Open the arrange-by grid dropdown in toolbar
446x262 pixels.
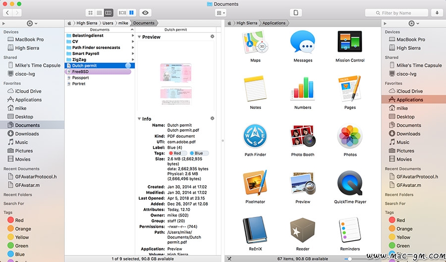221,13
